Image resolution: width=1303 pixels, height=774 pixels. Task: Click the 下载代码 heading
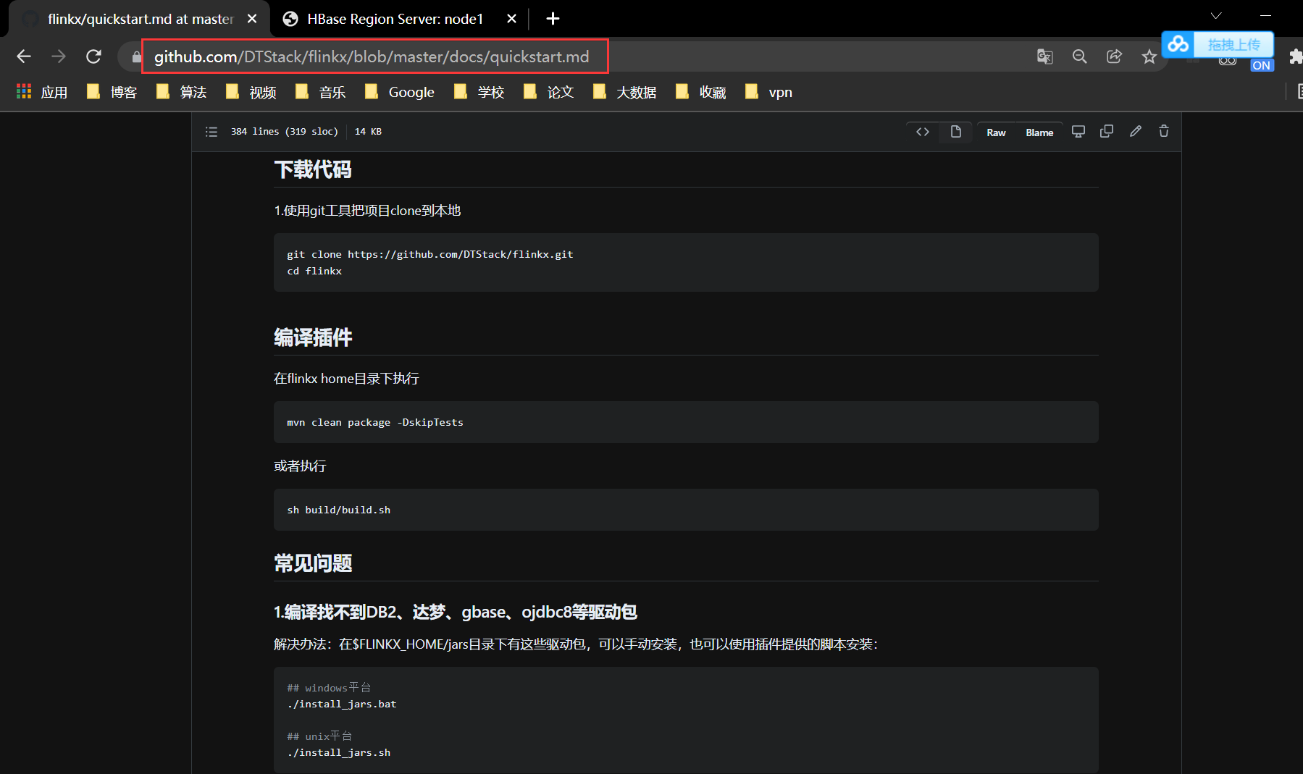click(x=313, y=169)
